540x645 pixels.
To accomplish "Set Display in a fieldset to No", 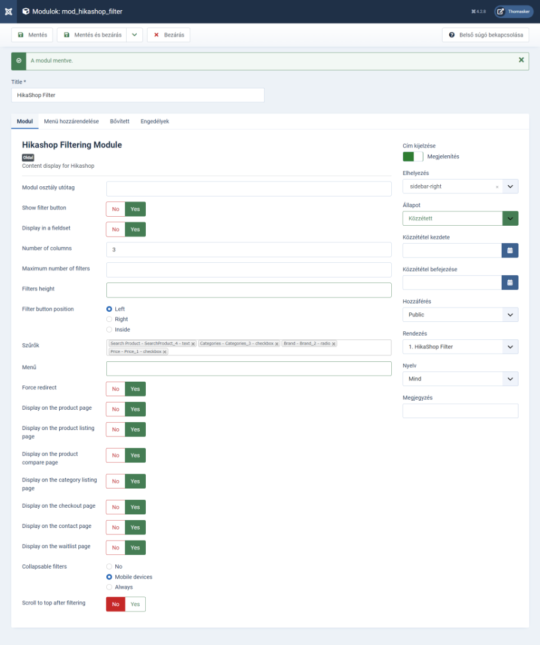I will [116, 229].
